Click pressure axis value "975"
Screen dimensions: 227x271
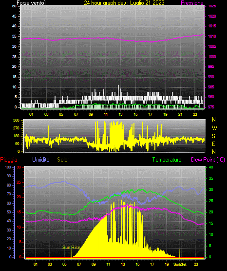click(211, 107)
